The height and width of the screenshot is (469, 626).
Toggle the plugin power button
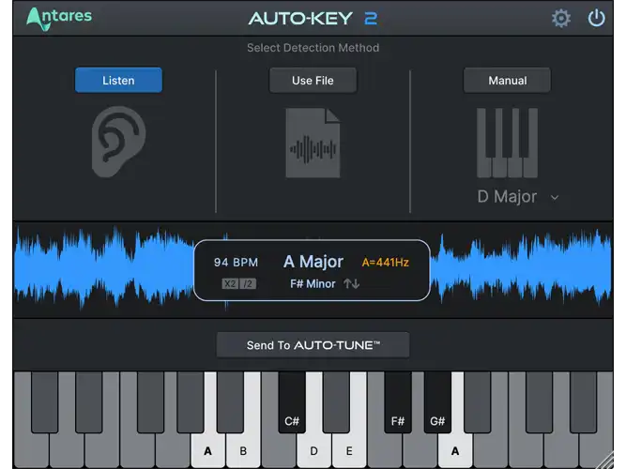pyautogui.click(x=596, y=18)
